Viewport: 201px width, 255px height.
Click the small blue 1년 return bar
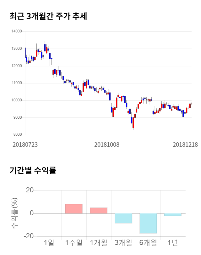[173, 215]
